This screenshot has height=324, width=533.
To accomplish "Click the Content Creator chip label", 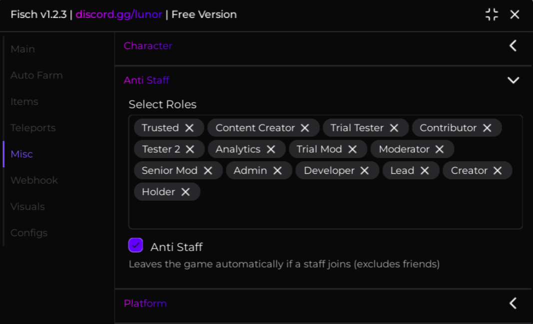I will pos(255,128).
